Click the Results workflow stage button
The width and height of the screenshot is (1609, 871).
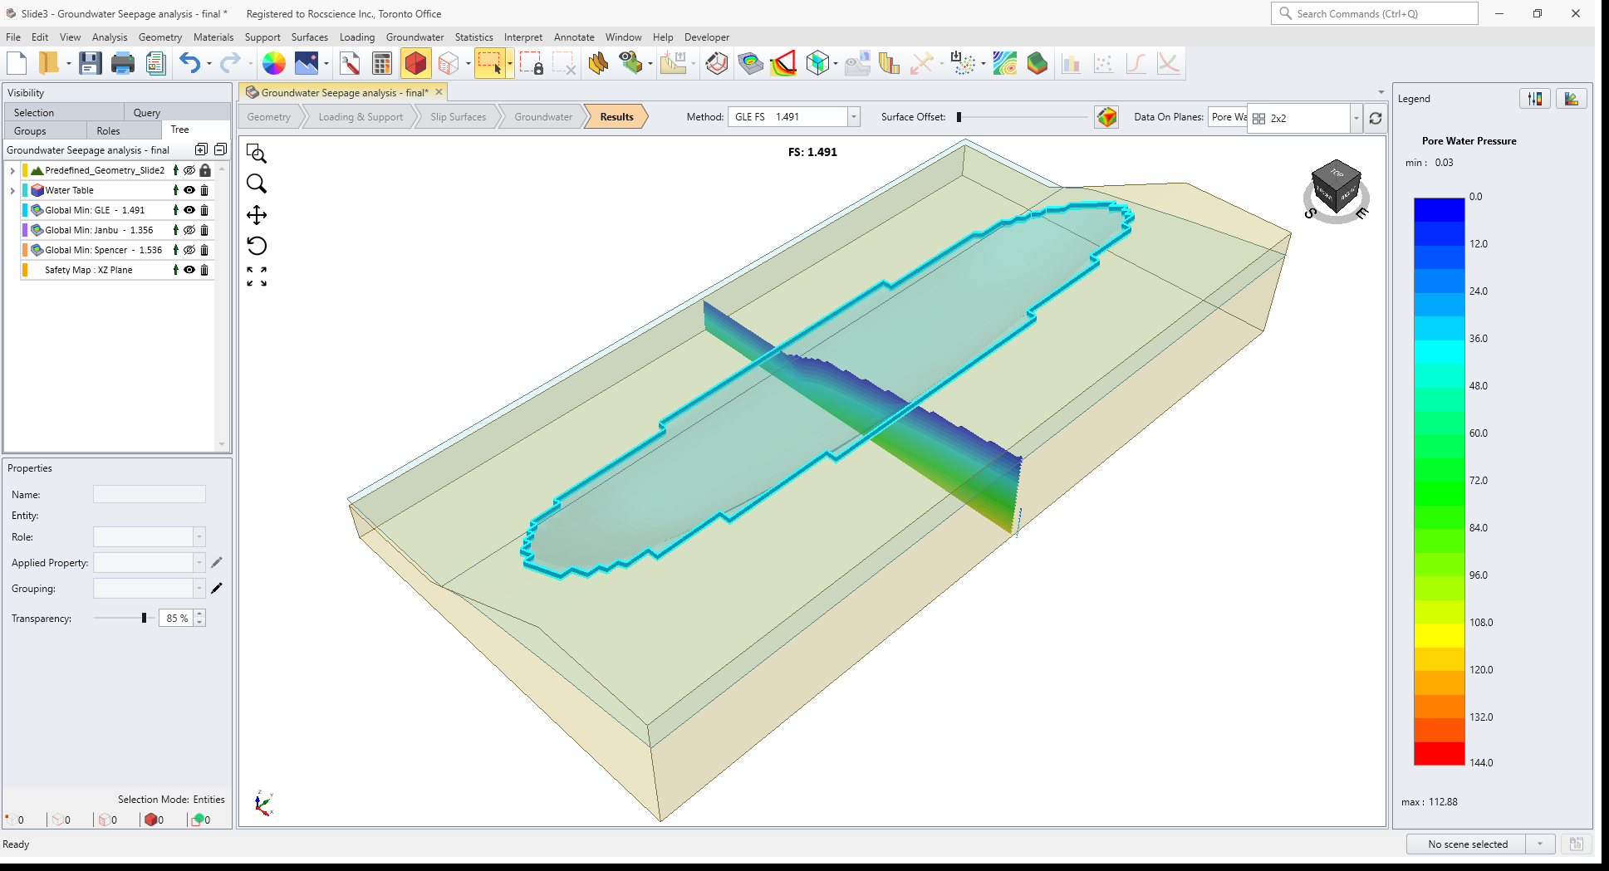pos(615,116)
